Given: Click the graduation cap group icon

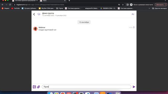Looking at the screenshot, I should click(39, 14).
